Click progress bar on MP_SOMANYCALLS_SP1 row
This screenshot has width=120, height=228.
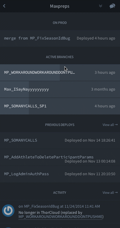14,106
